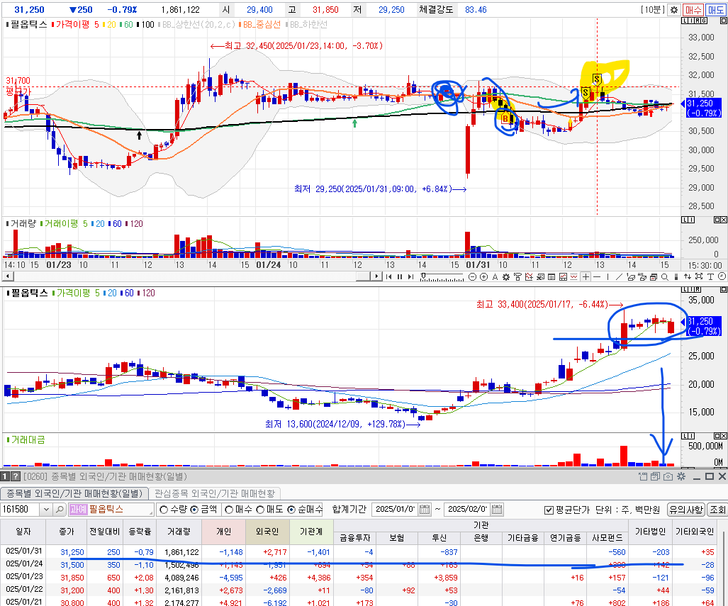Viewport: 728px width, 606px height.
Task: Click the 거래대금 label on lower chart
Action: 28,439
